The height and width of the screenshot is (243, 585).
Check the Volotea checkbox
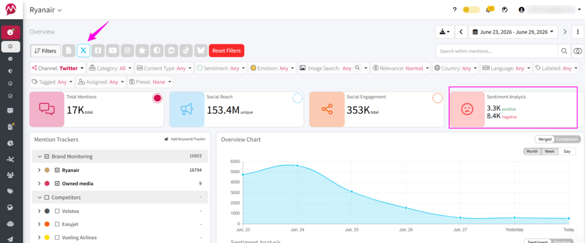click(x=57, y=211)
